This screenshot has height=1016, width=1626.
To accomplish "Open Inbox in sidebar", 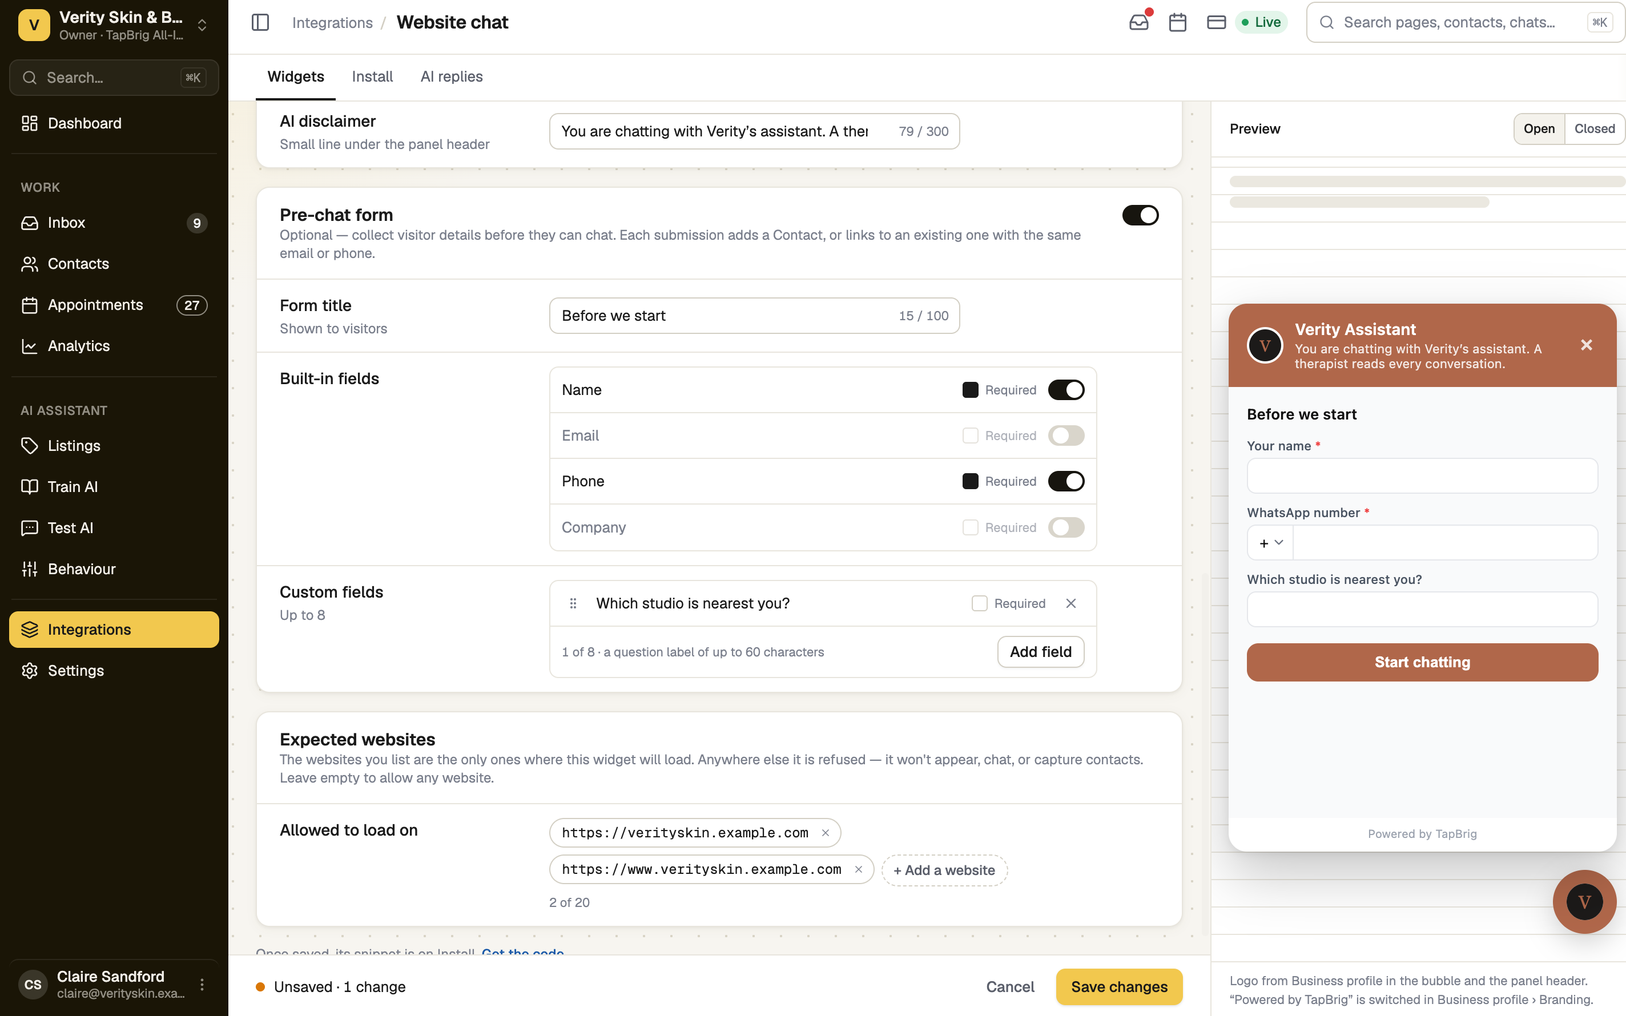I will 114,223.
